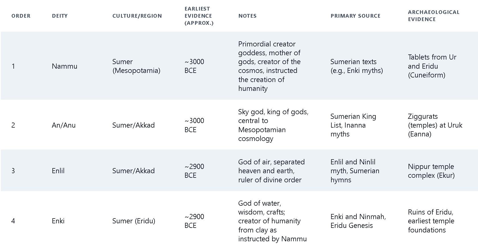
Task: Select the PRIMARY SOURCE column header
Action: click(x=355, y=16)
